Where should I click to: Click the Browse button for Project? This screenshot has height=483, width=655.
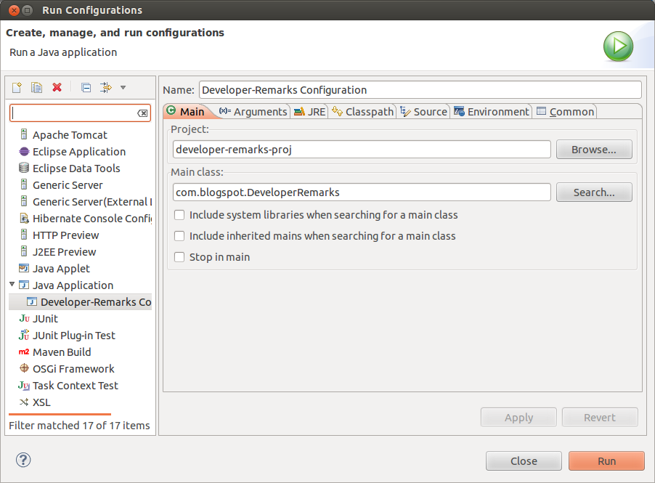pos(593,150)
